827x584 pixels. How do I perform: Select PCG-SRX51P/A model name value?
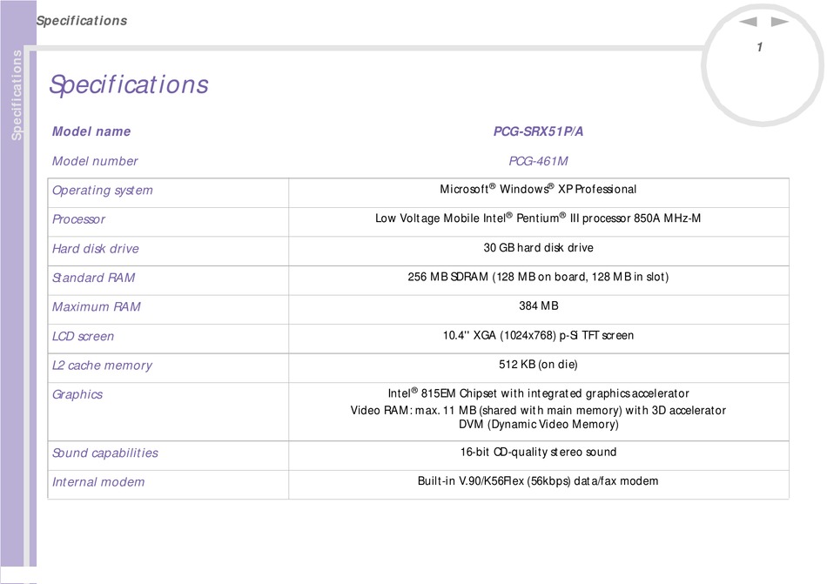(538, 131)
